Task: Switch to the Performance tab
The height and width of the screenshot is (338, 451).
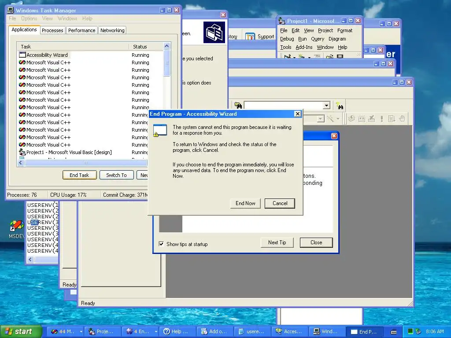Action: (81, 30)
